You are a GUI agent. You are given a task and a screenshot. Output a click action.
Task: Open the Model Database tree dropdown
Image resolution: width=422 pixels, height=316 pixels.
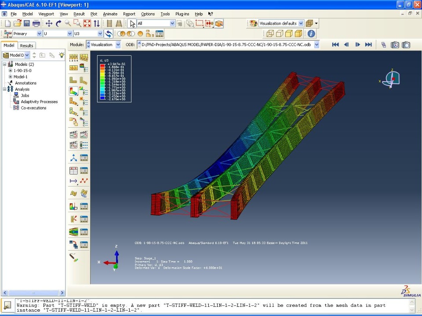(x=27, y=55)
